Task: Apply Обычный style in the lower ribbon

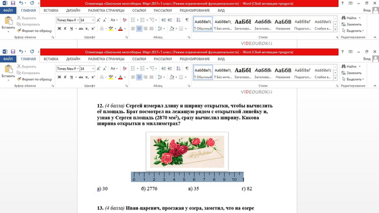Action: (x=203, y=72)
